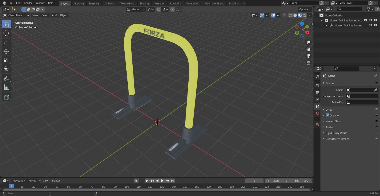The image size is (380, 196).
Task: Select the Scale tool
Action: click(6, 60)
